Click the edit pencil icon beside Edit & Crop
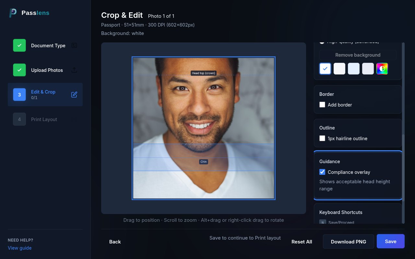 74,95
